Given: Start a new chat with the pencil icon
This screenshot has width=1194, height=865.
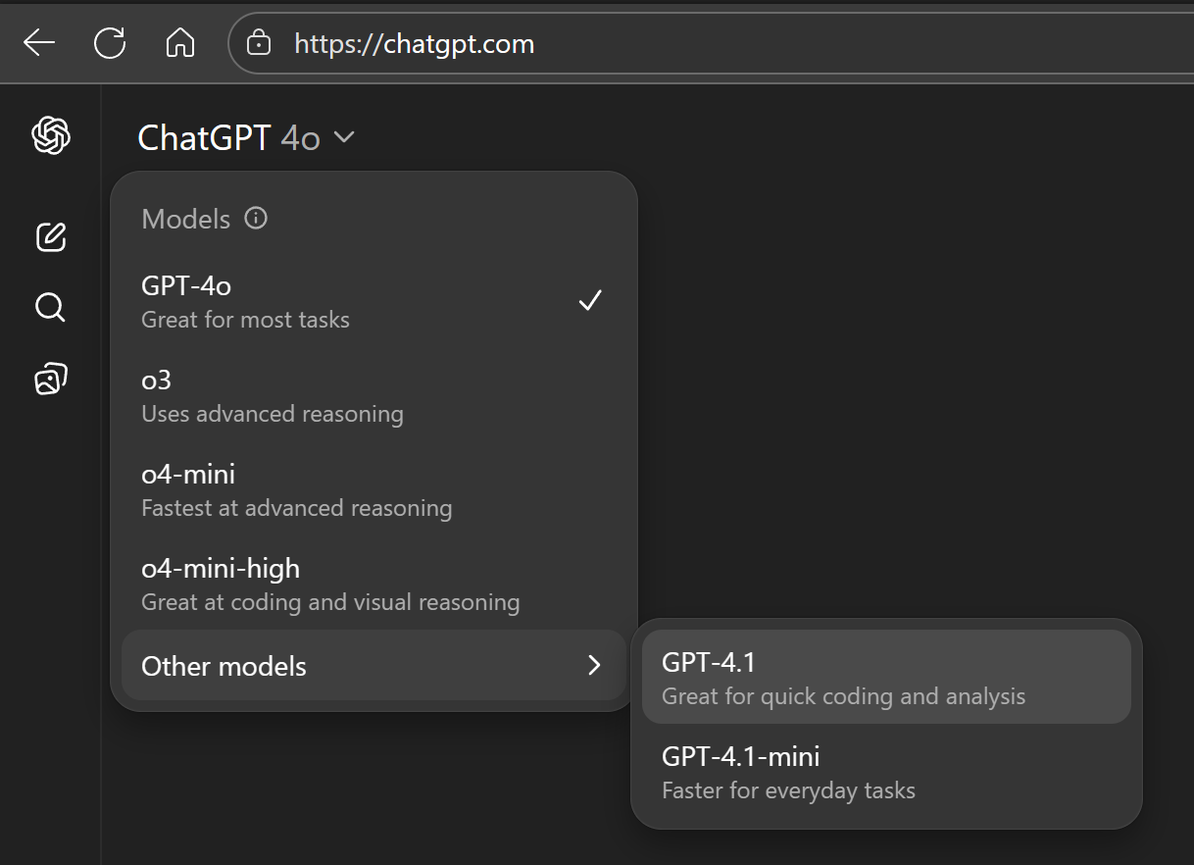Looking at the screenshot, I should (x=51, y=236).
